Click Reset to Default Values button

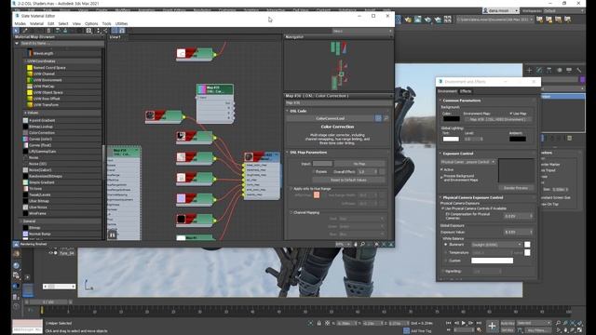(x=348, y=180)
